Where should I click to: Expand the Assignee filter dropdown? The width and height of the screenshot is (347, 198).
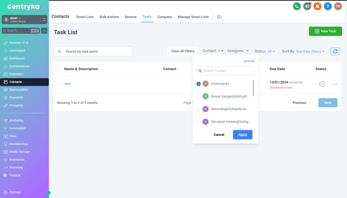click(238, 51)
